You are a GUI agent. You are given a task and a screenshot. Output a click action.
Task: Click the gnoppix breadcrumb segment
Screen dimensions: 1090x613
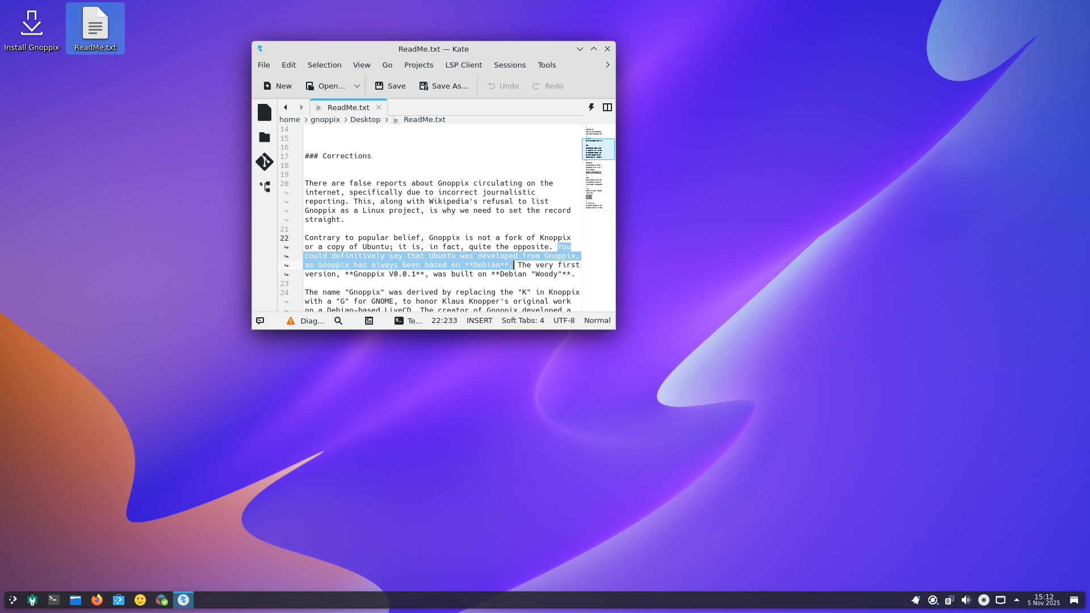(x=325, y=120)
